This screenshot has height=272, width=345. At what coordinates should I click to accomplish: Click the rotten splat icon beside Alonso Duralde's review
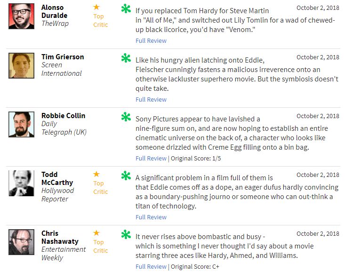coord(126,9)
